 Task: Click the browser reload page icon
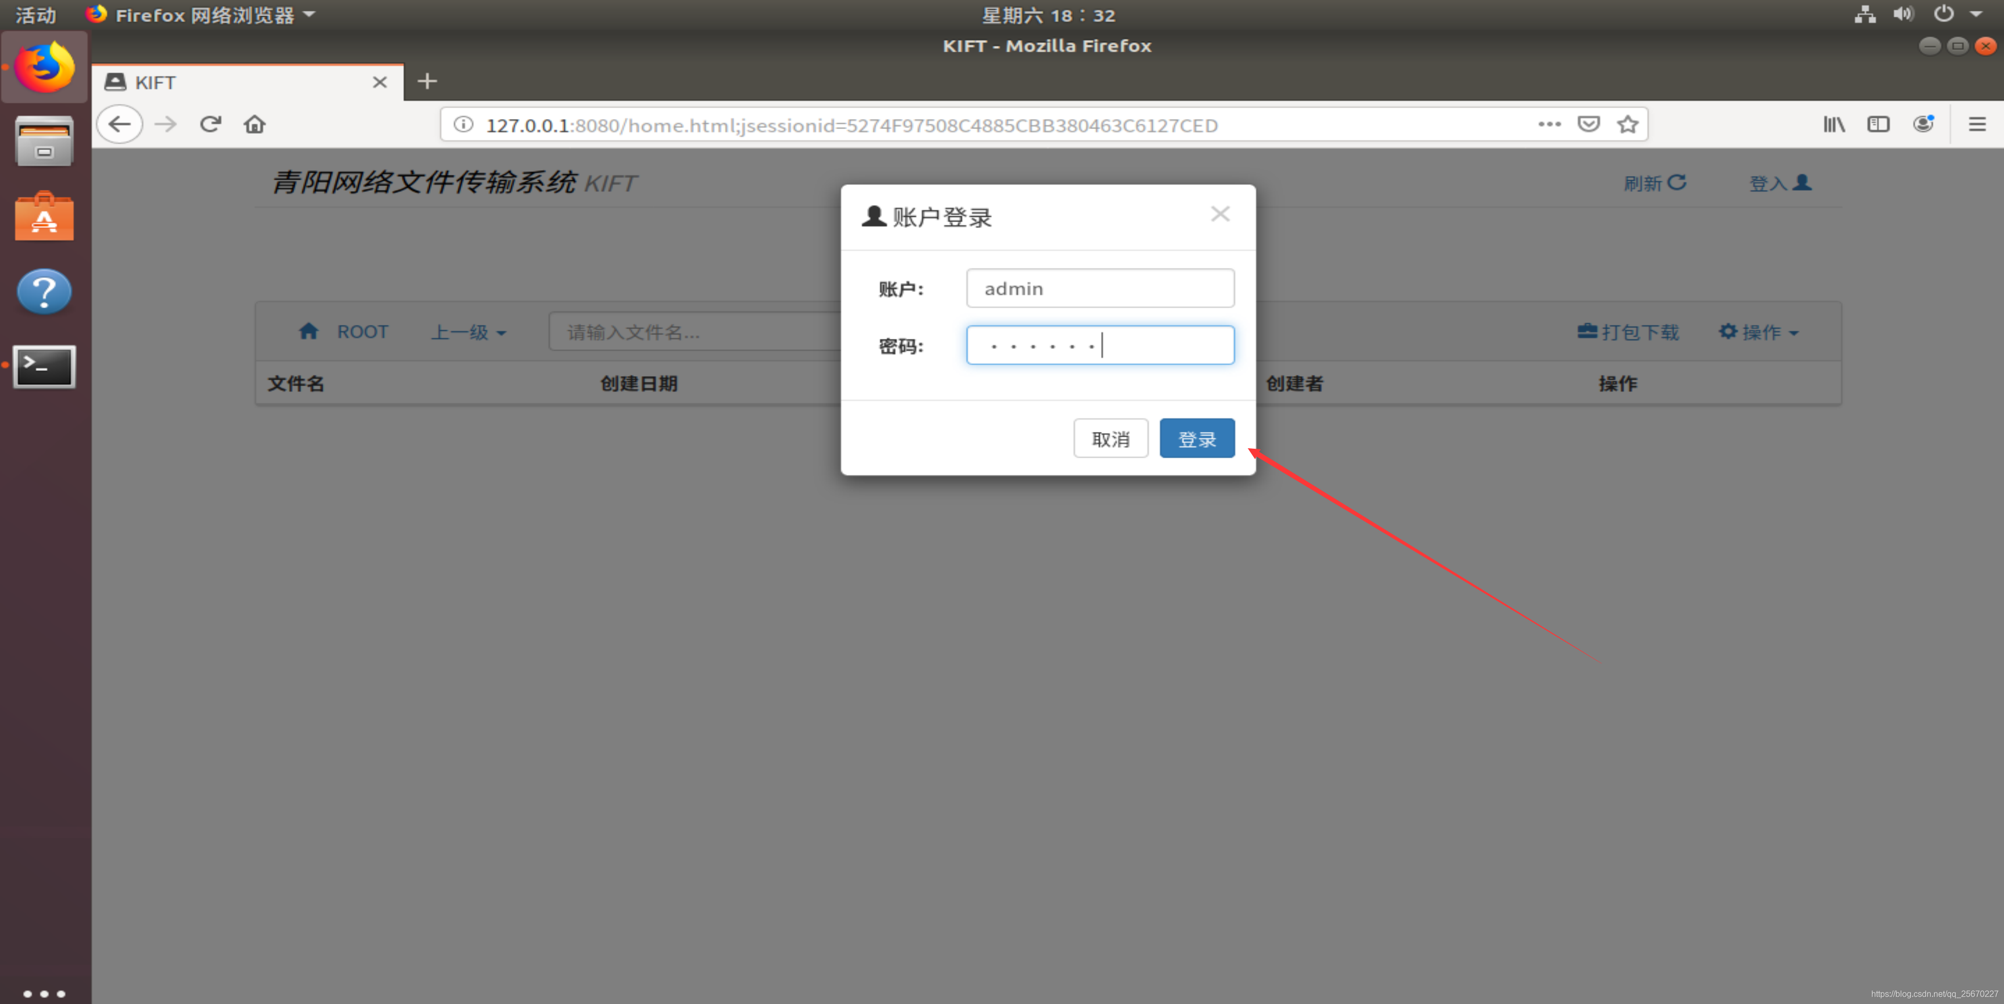pos(210,124)
